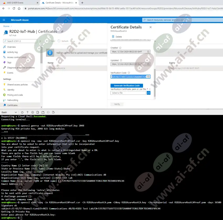This screenshot has width=223, height=220.
Task: Open the Networking settings item
Action: [x=13, y=100]
